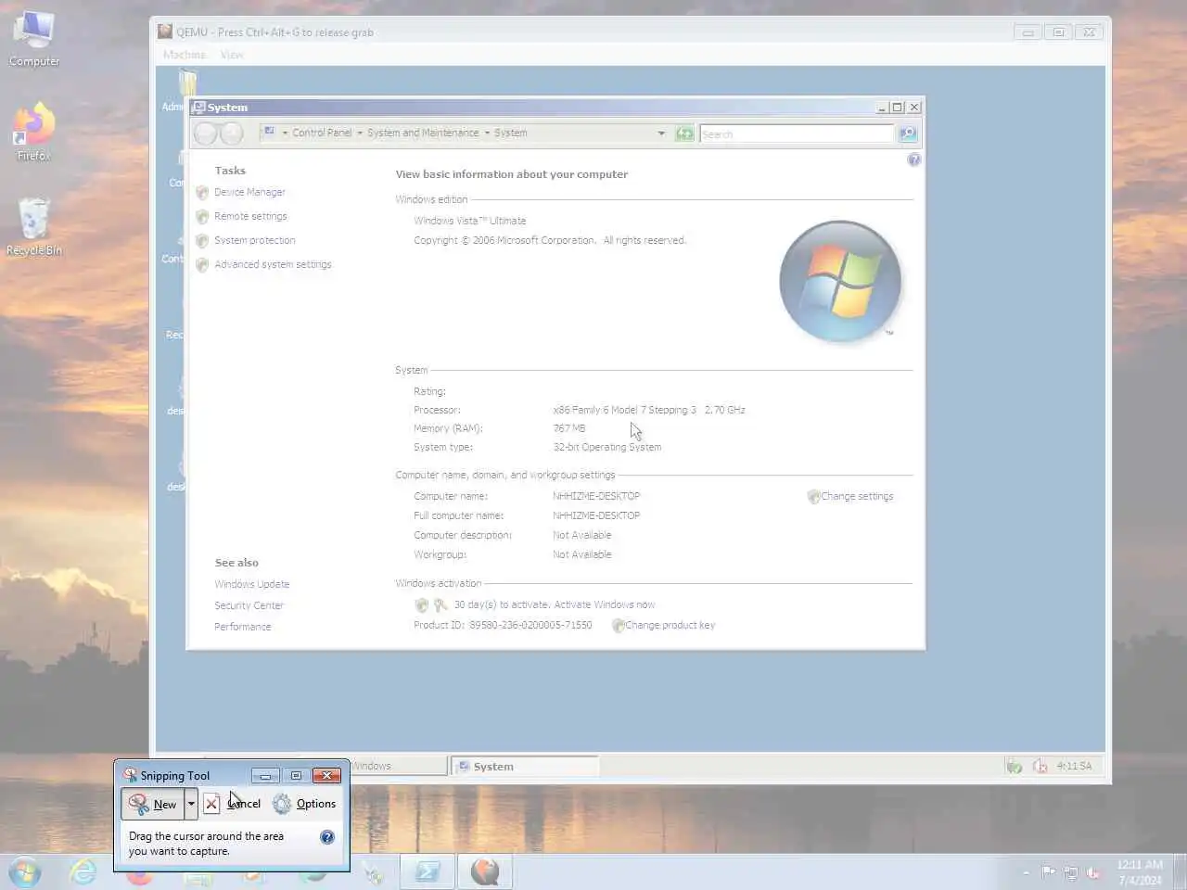Open the New snip type dropdown arrow
The image size is (1187, 890).
191,804
